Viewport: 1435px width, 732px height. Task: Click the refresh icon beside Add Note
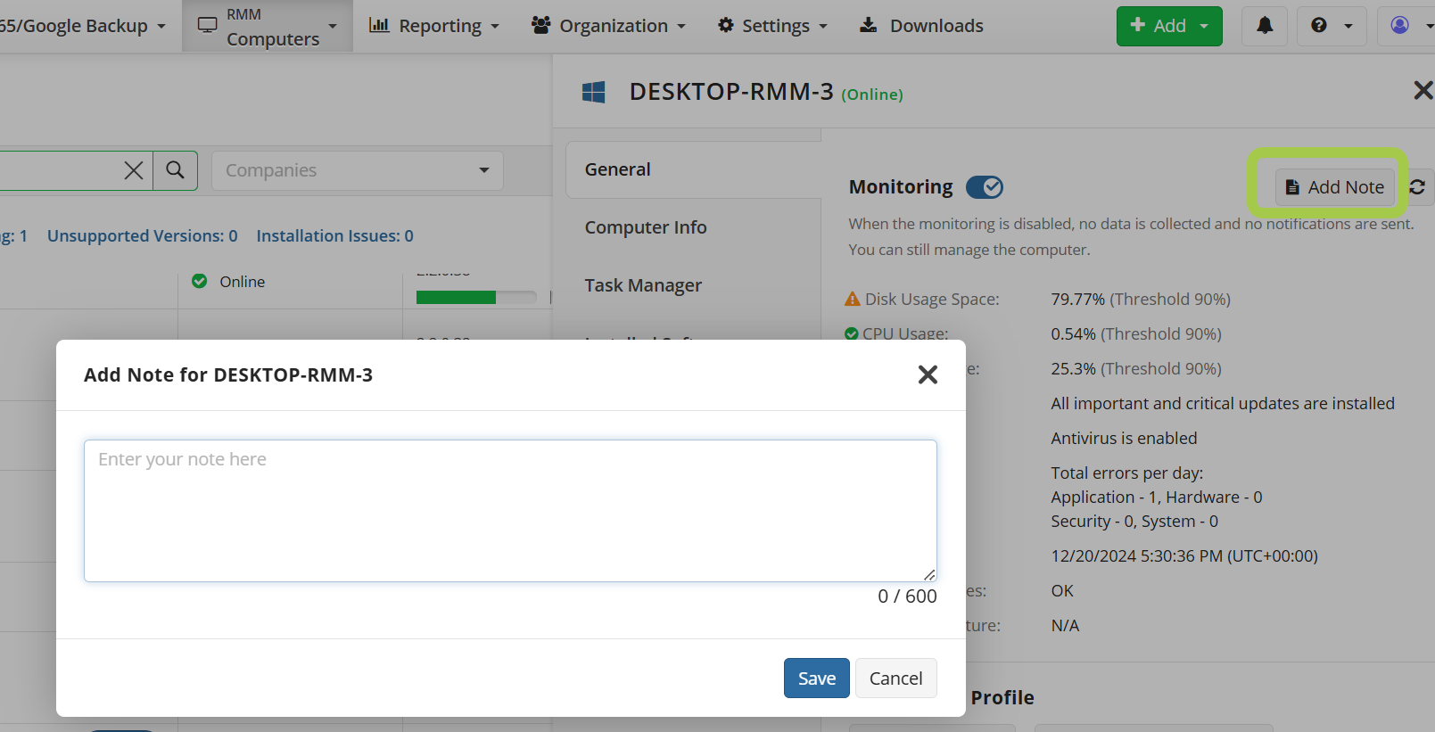1417,187
